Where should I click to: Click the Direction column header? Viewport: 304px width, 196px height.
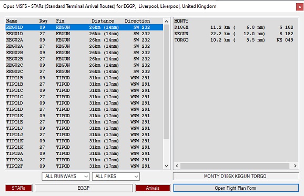(x=137, y=21)
